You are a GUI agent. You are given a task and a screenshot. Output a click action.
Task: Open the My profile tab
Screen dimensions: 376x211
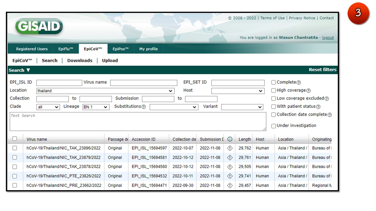point(148,49)
